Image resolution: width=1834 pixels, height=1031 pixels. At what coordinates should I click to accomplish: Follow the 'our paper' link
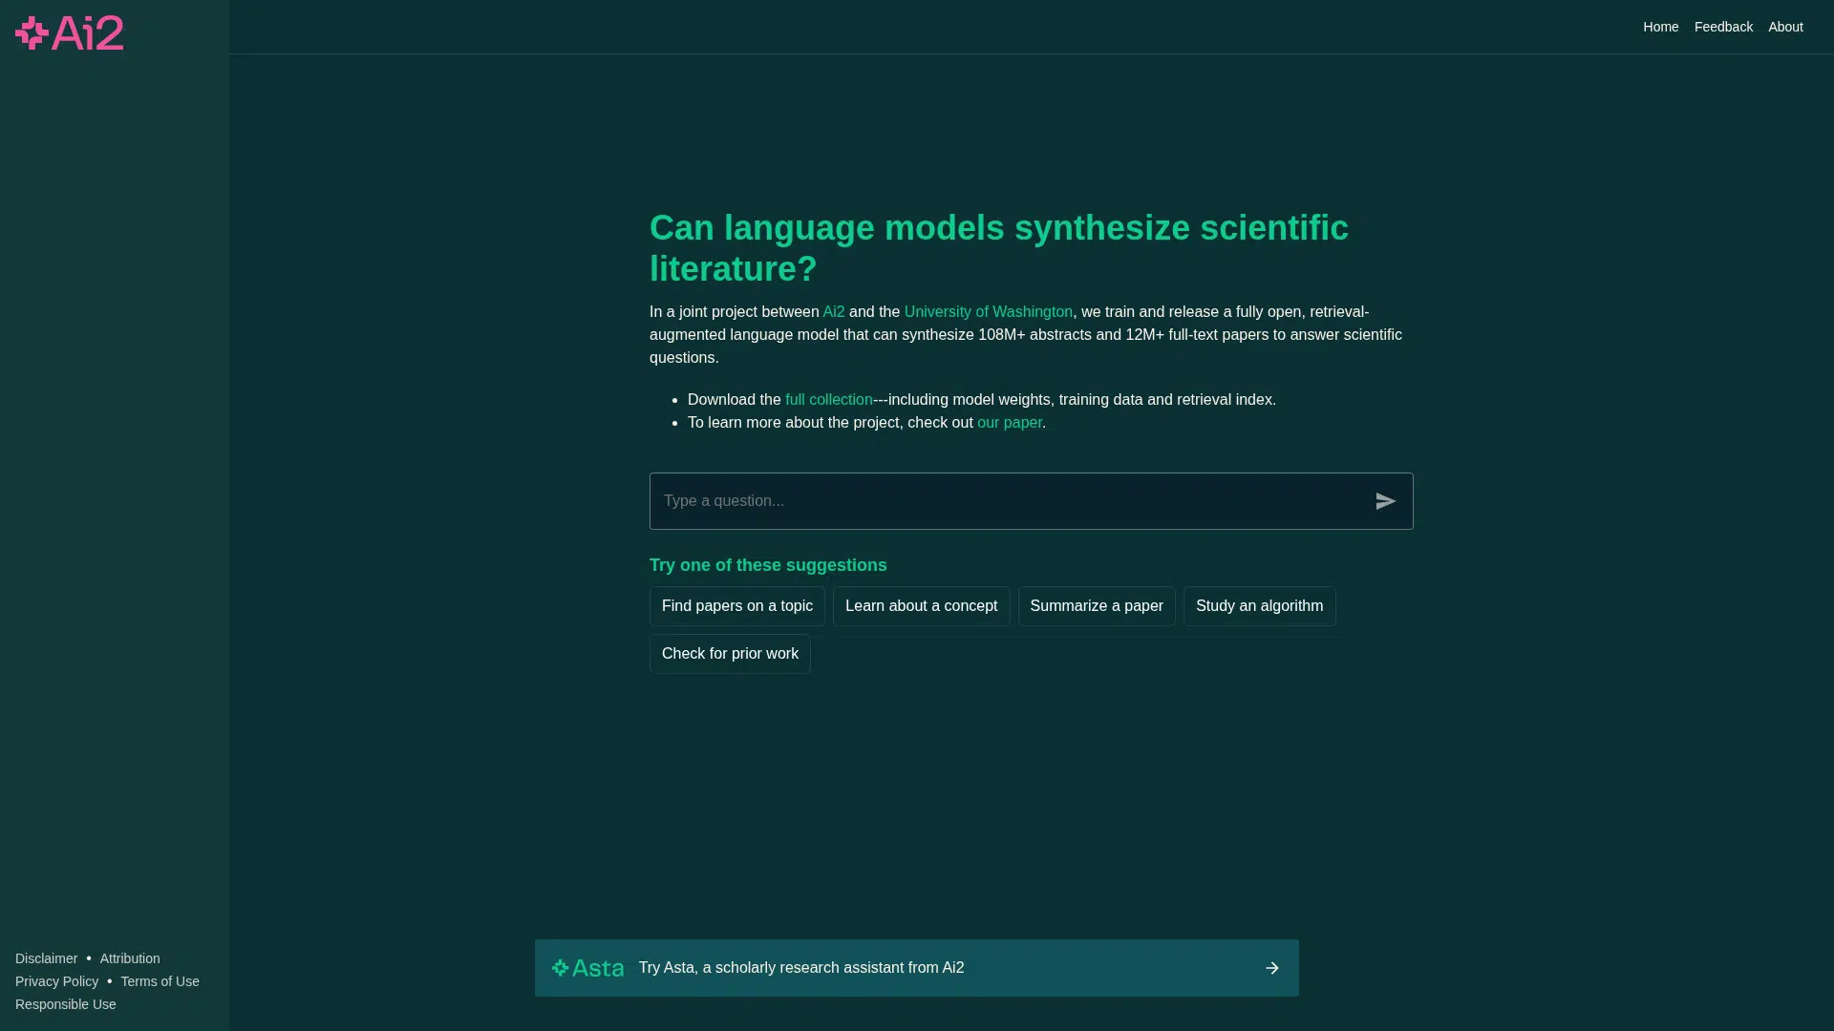pos(1009,423)
